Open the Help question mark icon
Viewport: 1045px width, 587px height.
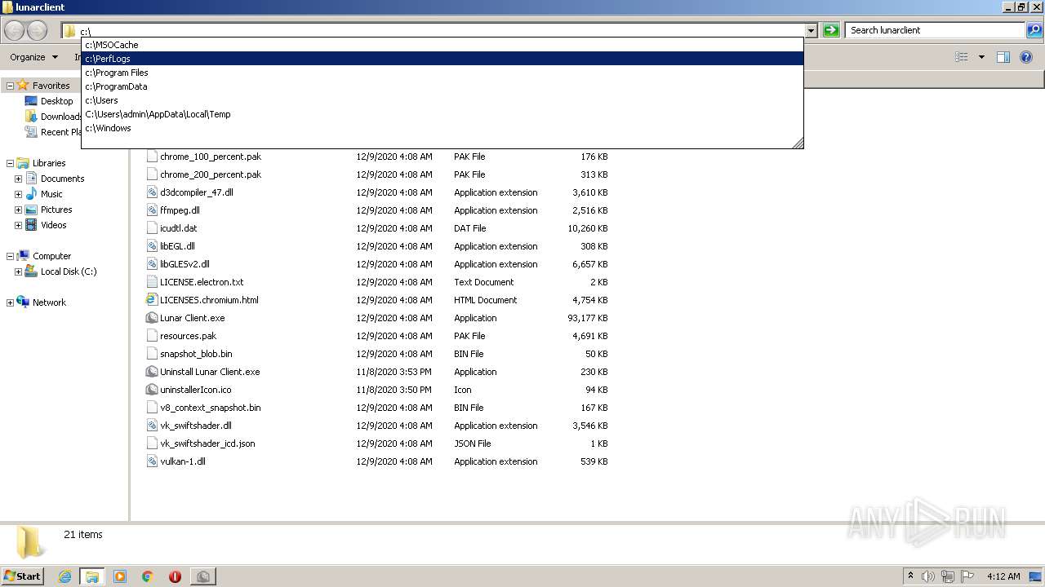(x=1026, y=57)
